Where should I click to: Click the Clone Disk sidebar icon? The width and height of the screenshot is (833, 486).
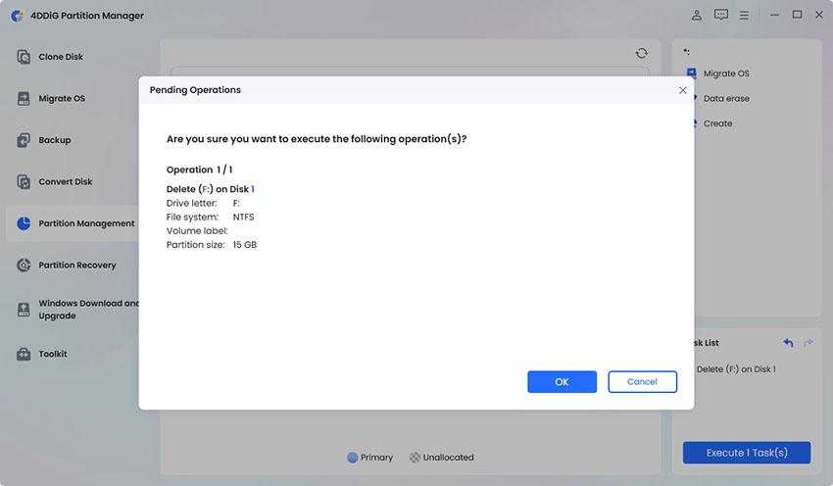pos(24,57)
